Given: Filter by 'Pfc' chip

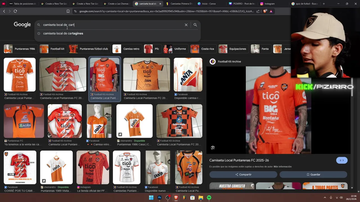Looking at the screenshot, I should [153, 49].
